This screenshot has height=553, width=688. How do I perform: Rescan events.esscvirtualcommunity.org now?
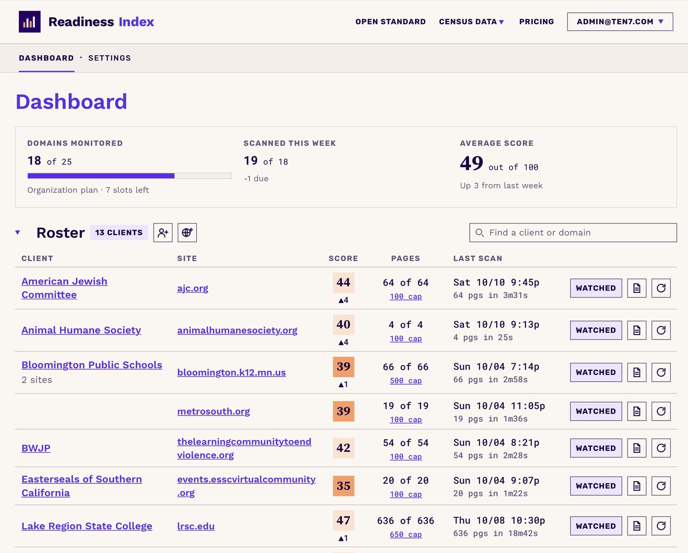[x=661, y=486]
